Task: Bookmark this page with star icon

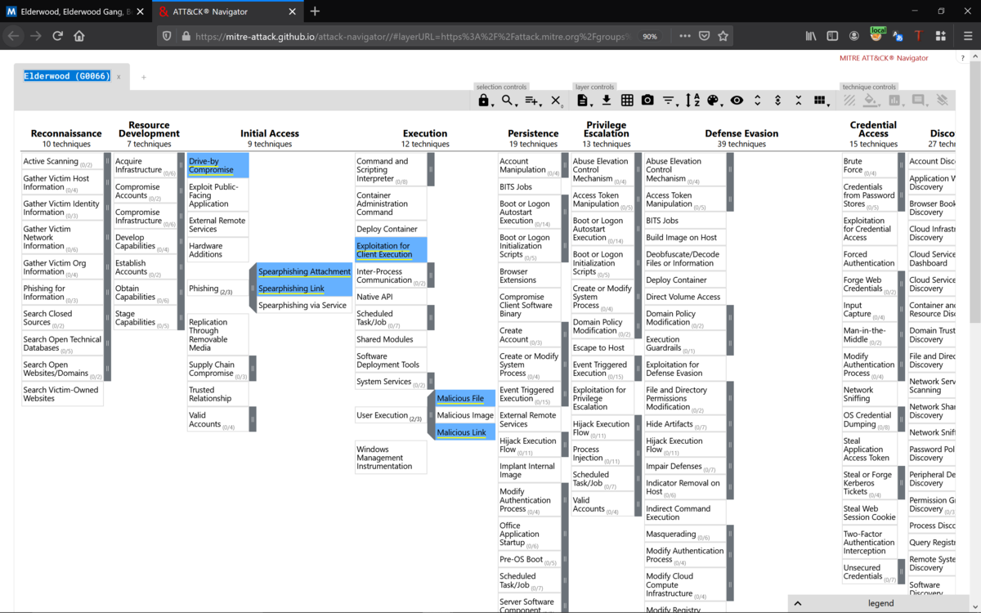Action: click(723, 36)
